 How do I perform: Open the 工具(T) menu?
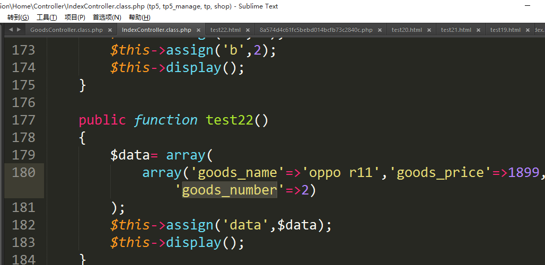[x=47, y=17]
